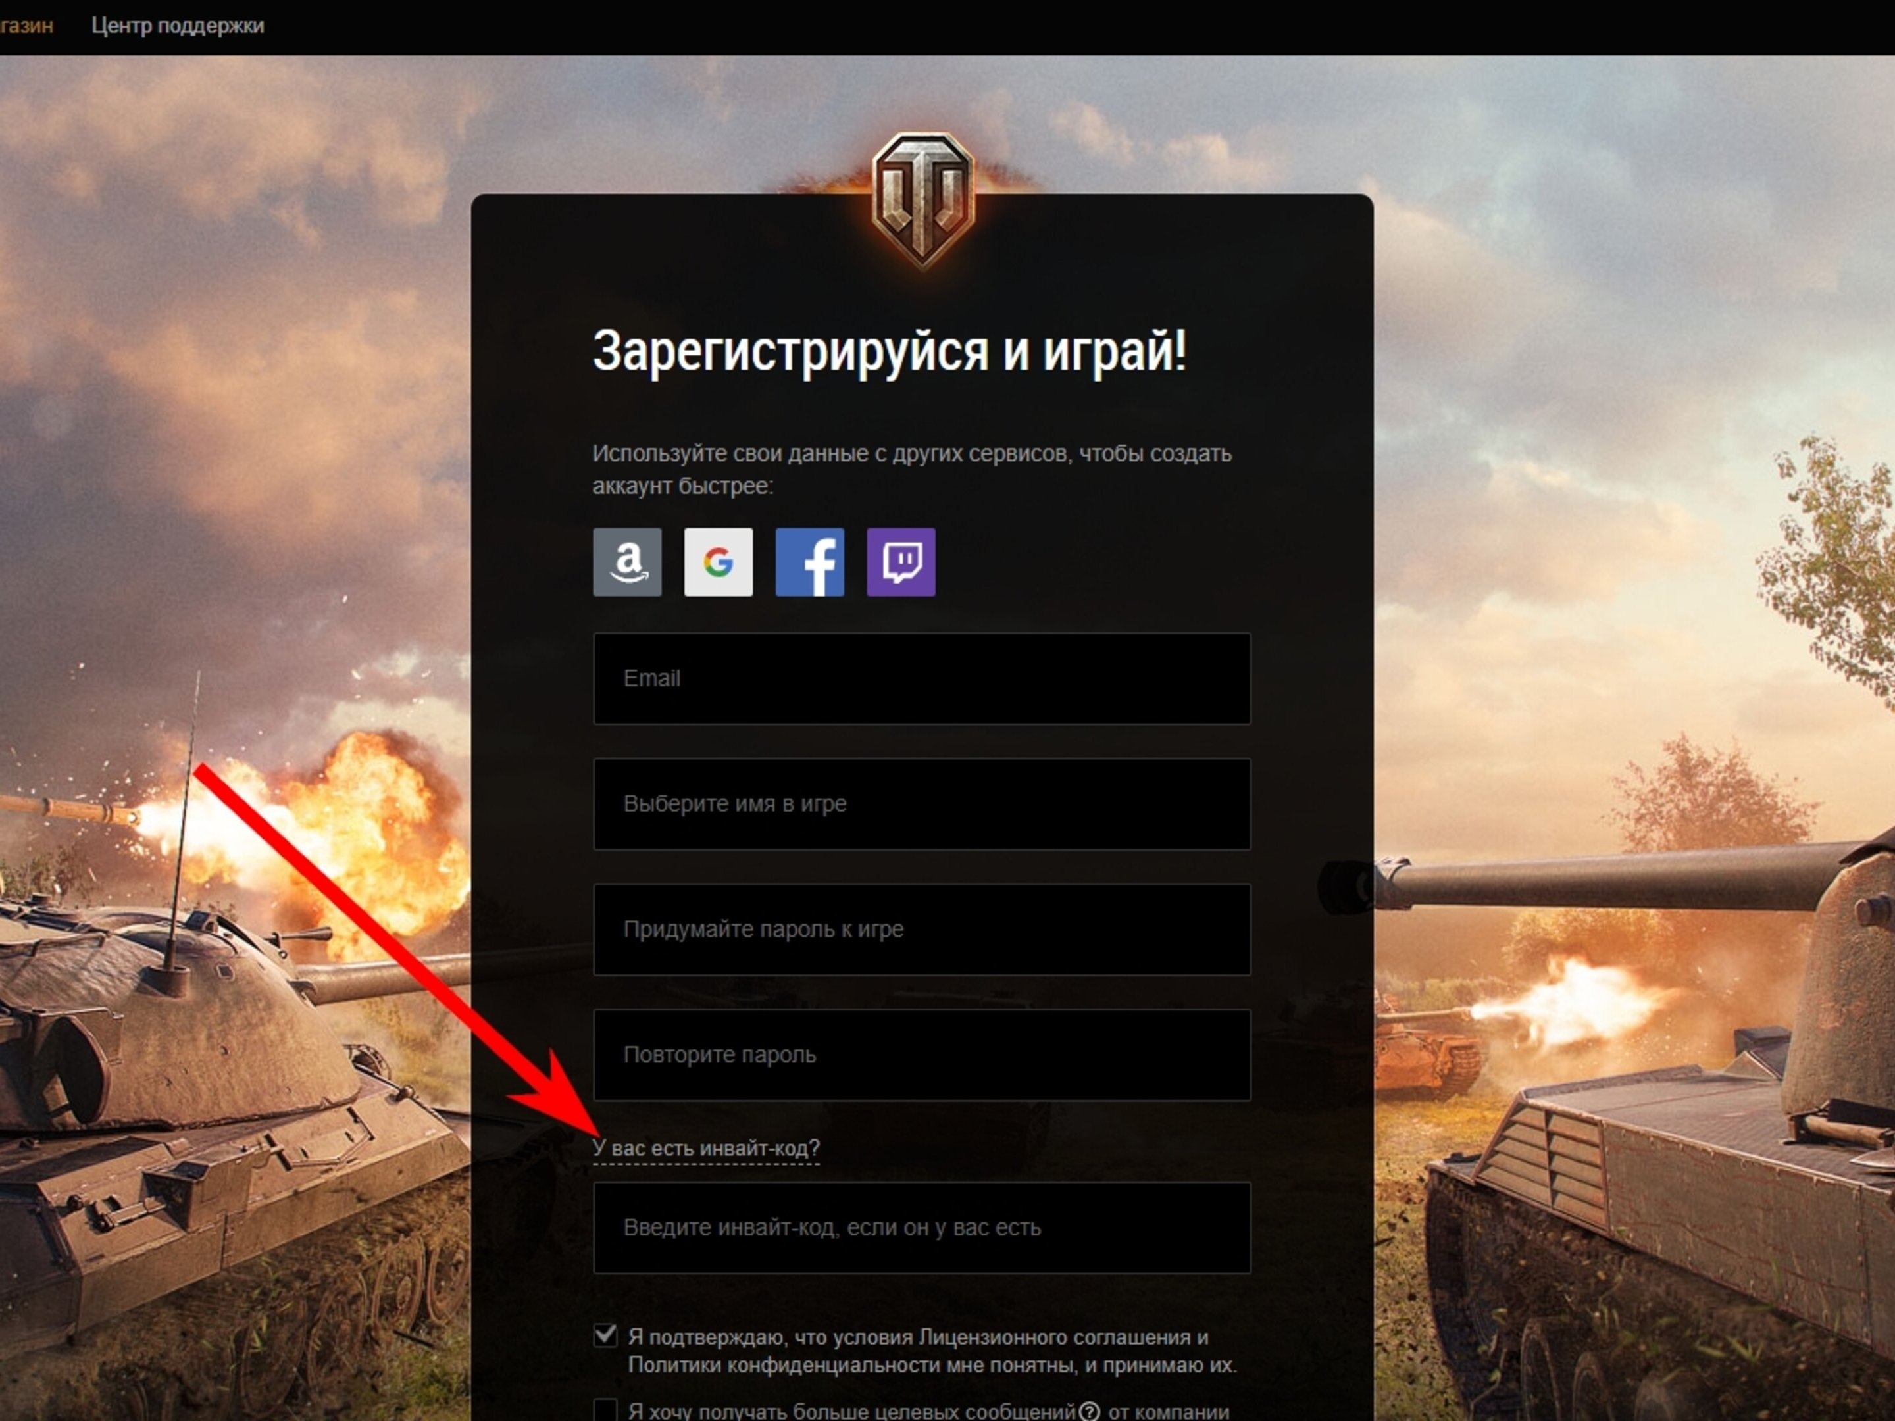Click the 'Выберите имя в игре' field
Viewport: 1895px width, 1421px height.
(x=922, y=803)
